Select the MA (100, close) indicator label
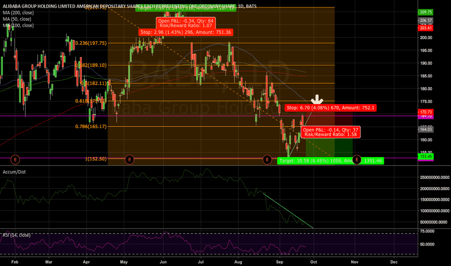The height and width of the screenshot is (266, 451). click(18, 25)
